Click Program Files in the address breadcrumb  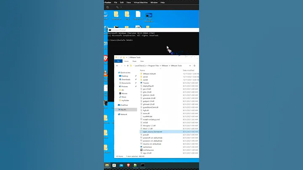point(154,66)
